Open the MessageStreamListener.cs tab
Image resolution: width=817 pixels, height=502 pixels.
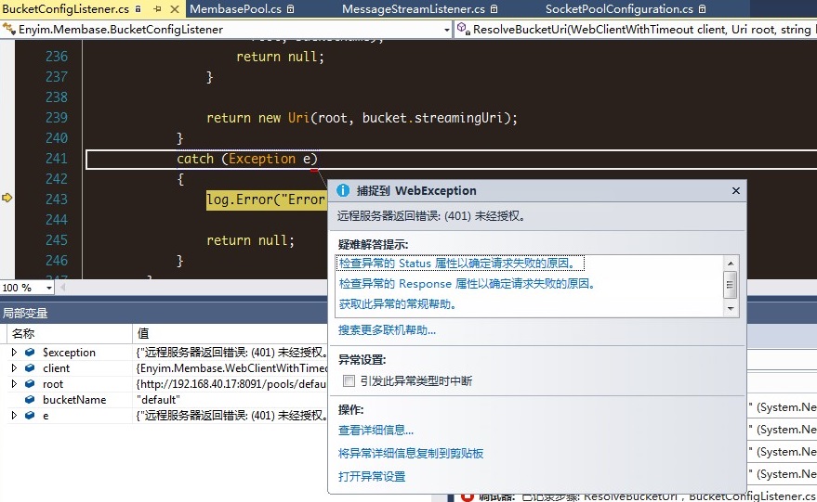tap(414, 9)
